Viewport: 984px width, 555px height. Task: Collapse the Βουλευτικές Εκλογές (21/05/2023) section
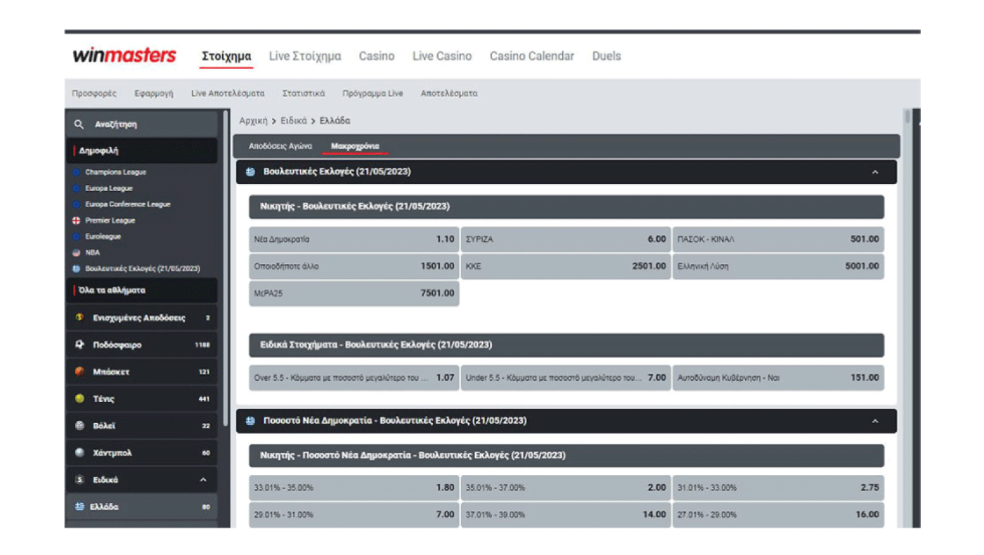[x=875, y=172]
